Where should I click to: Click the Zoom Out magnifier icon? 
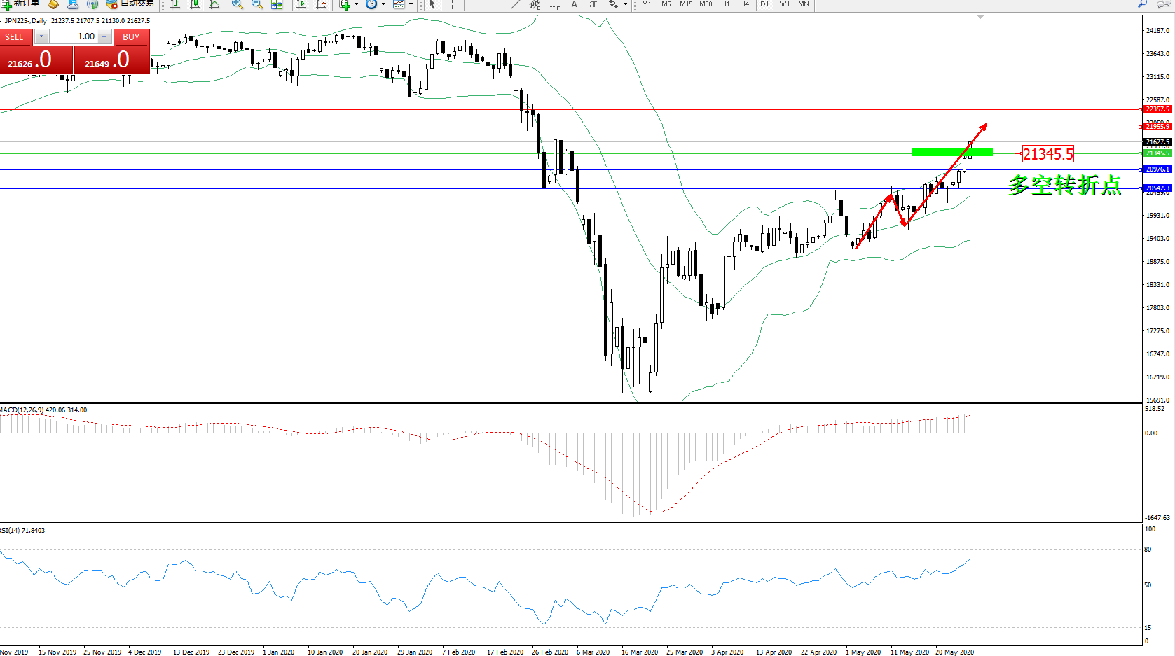click(x=257, y=4)
